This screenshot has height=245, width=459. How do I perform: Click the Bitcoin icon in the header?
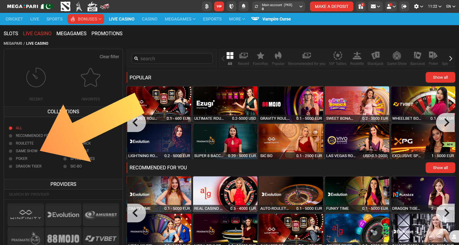click(x=207, y=6)
